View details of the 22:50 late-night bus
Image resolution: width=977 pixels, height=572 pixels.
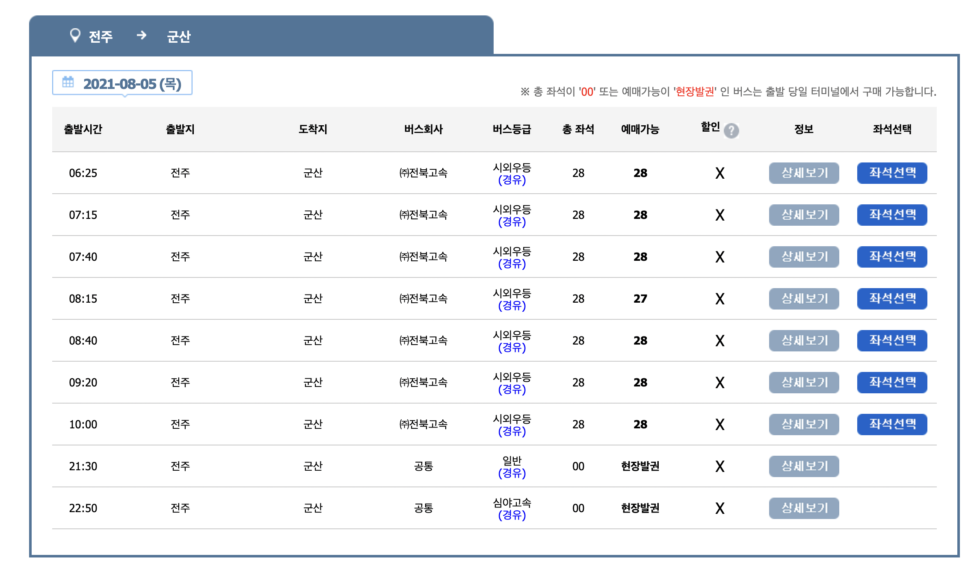coord(804,508)
